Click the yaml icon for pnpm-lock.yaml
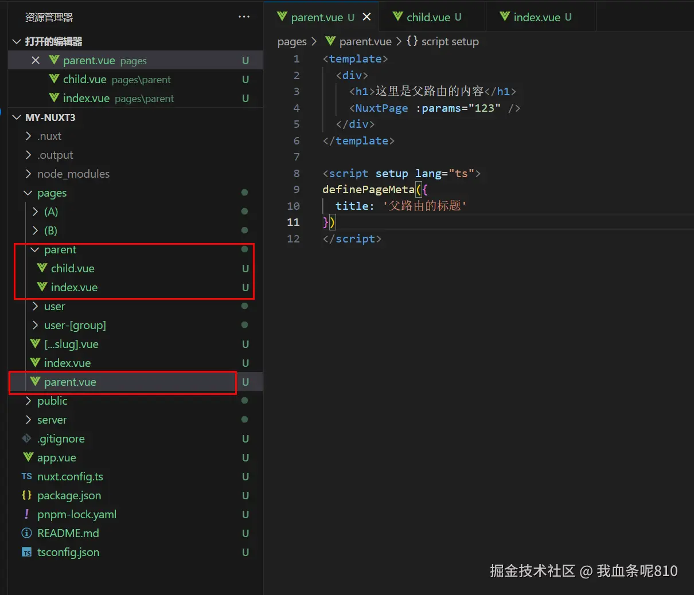 (27, 514)
